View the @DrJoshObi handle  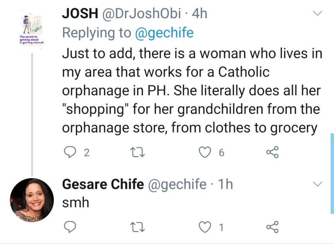[142, 13]
